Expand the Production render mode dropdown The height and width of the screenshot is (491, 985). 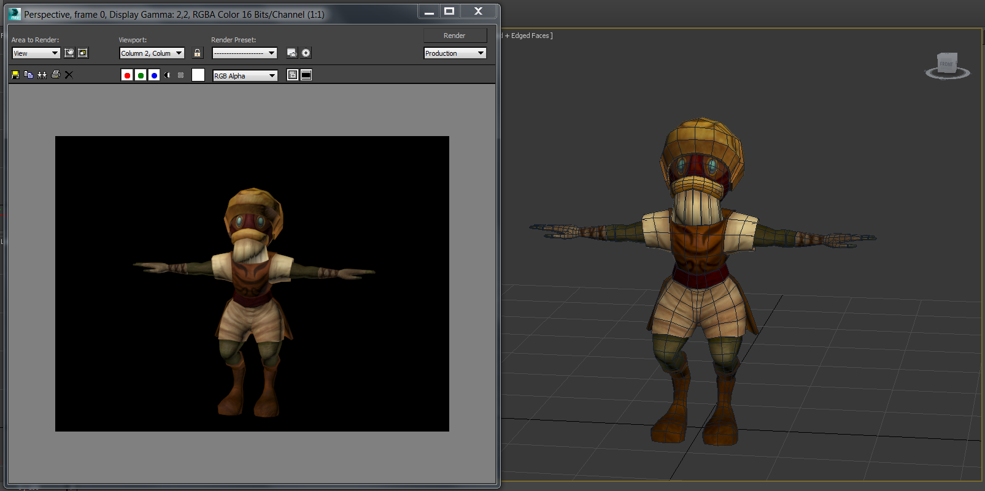point(455,53)
